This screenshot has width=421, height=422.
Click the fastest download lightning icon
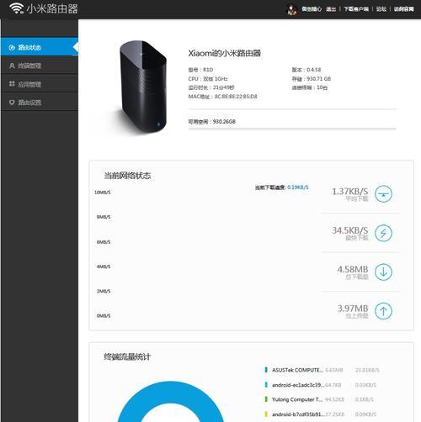pyautogui.click(x=383, y=233)
